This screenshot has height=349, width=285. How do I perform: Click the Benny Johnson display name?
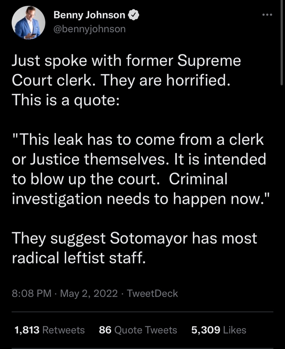(89, 15)
